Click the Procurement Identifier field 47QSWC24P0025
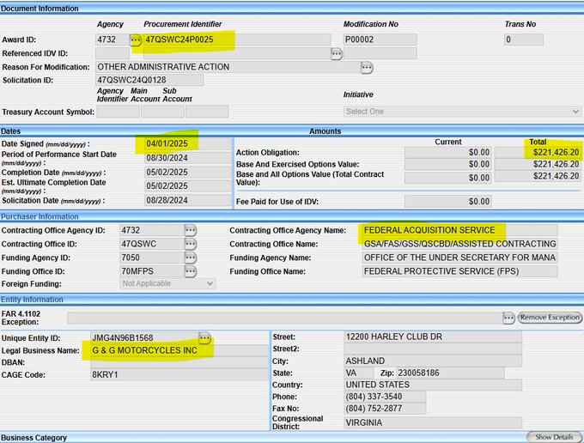This screenshot has width=584, height=443. [x=236, y=39]
